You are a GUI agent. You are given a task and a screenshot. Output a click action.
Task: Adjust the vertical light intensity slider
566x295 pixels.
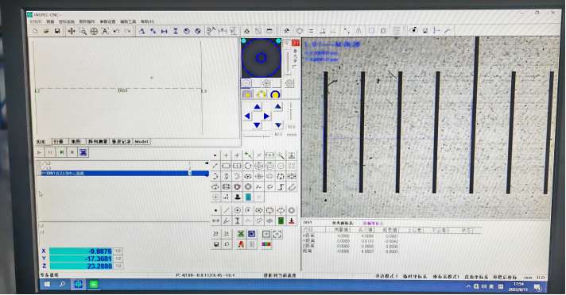click(288, 62)
